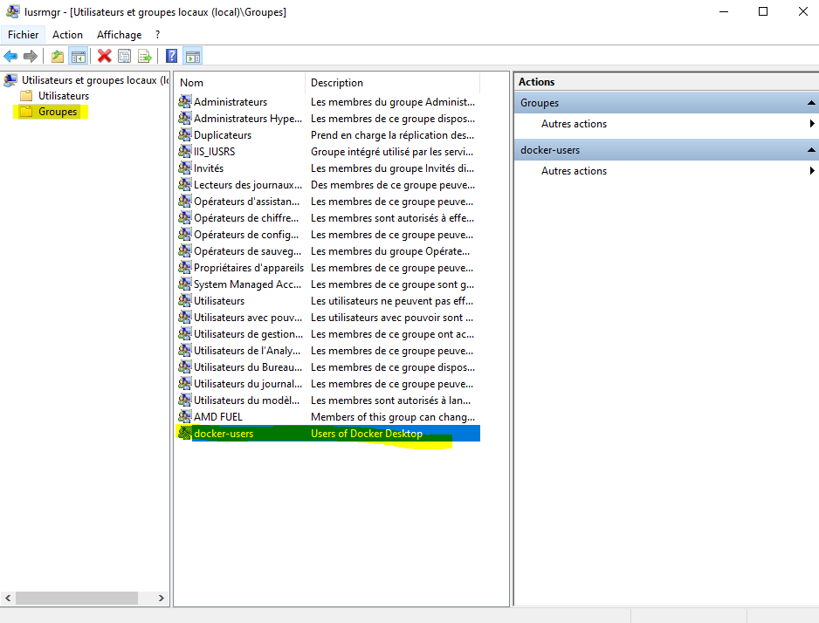Click the AMD FUEL group icon
This screenshot has width=819, height=623.
click(x=185, y=416)
